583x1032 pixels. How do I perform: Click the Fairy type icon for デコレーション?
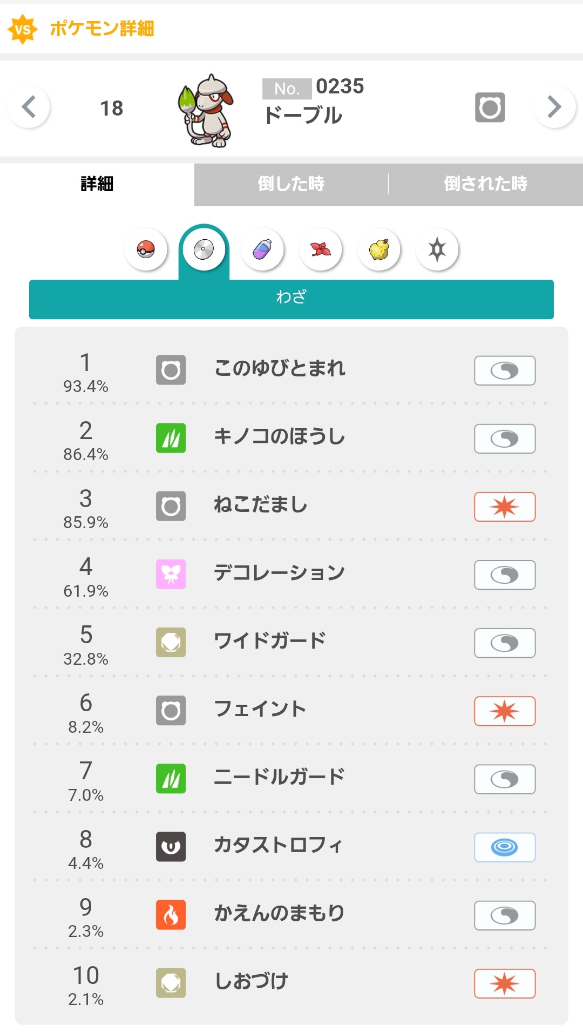click(171, 574)
